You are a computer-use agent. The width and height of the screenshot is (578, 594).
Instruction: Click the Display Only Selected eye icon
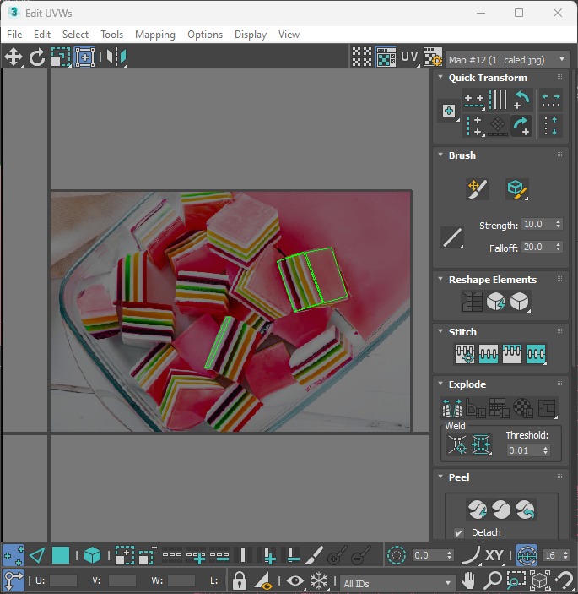[x=295, y=580]
